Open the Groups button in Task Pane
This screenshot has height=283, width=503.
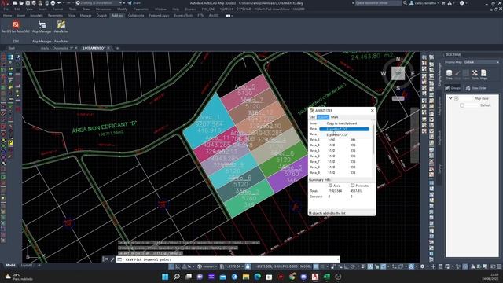click(x=453, y=88)
